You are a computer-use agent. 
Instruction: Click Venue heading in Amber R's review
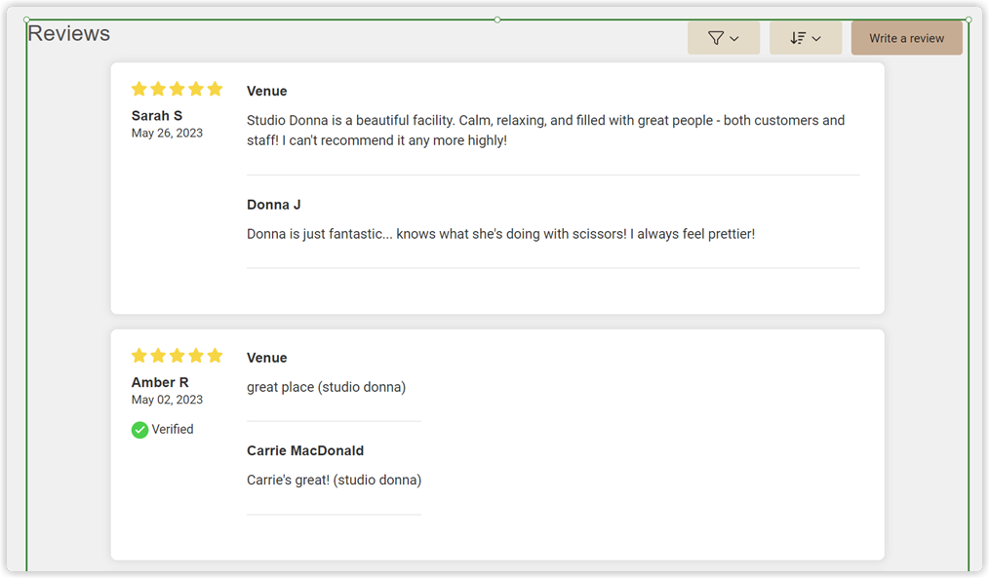coord(266,358)
